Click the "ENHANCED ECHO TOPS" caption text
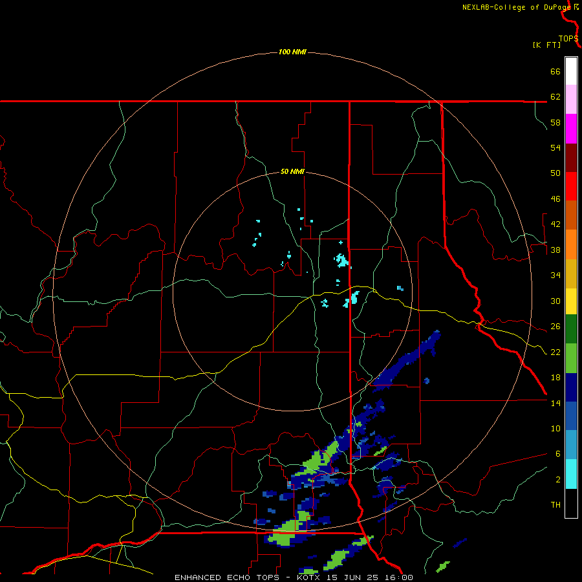This screenshot has width=582, height=582. [x=227, y=577]
